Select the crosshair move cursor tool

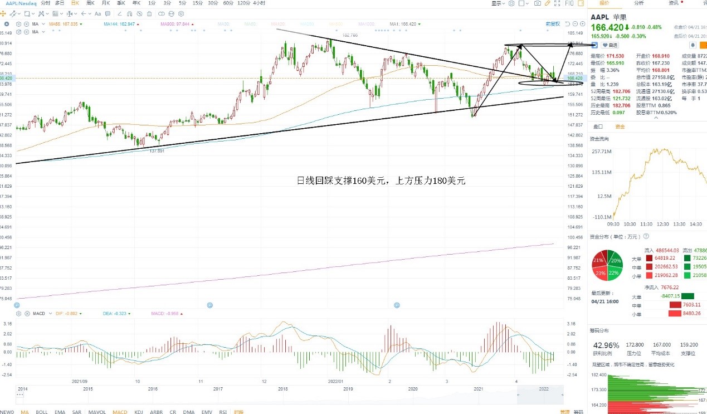click(x=3, y=13)
